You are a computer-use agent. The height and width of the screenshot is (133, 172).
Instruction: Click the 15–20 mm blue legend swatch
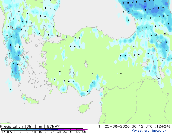click(x=42, y=129)
